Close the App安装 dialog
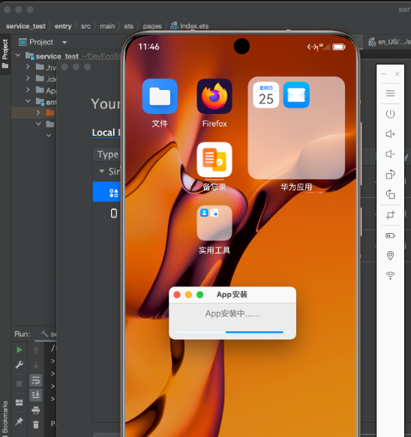Viewport: 411px width, 437px height. pos(177,295)
